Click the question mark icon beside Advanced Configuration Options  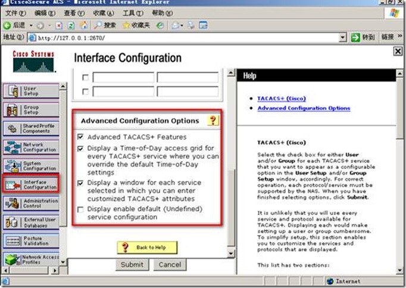[213, 120]
